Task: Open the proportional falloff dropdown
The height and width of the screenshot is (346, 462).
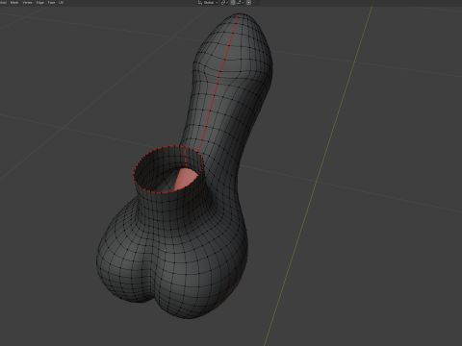Action: click(x=256, y=2)
